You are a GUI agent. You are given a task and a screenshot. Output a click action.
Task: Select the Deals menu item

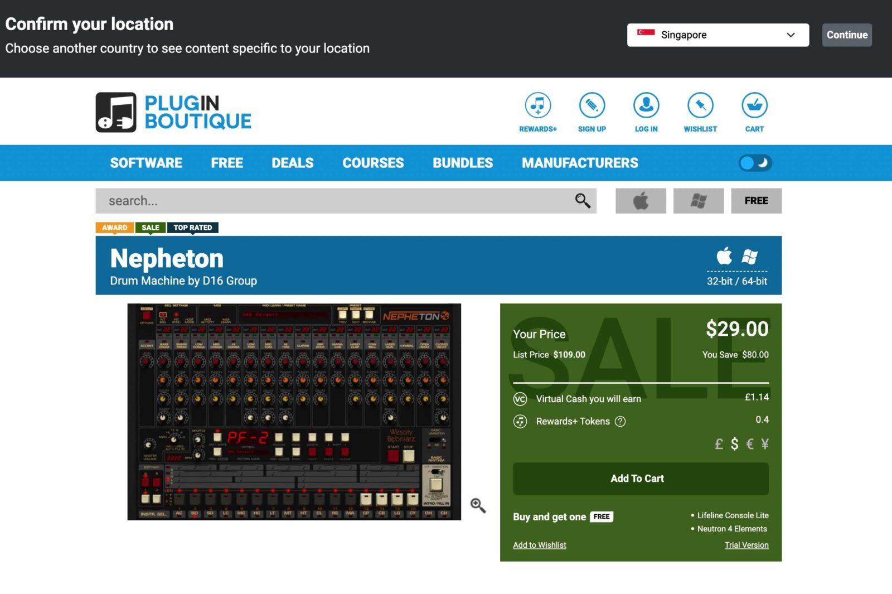click(x=292, y=163)
